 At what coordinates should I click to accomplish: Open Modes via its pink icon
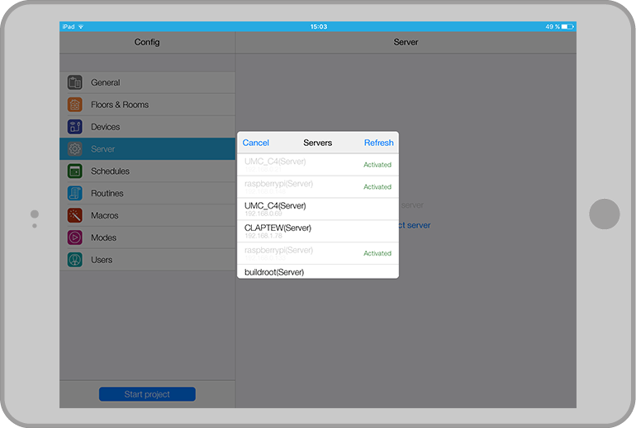tap(75, 238)
